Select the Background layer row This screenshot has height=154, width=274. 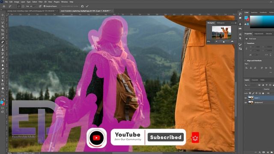coord(259,103)
